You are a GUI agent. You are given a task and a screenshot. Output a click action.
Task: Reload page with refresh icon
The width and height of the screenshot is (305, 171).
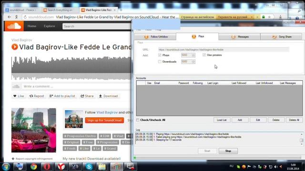25,17
